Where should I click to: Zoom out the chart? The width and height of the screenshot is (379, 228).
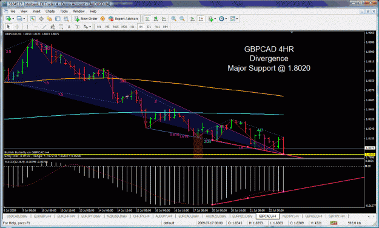click(182, 19)
